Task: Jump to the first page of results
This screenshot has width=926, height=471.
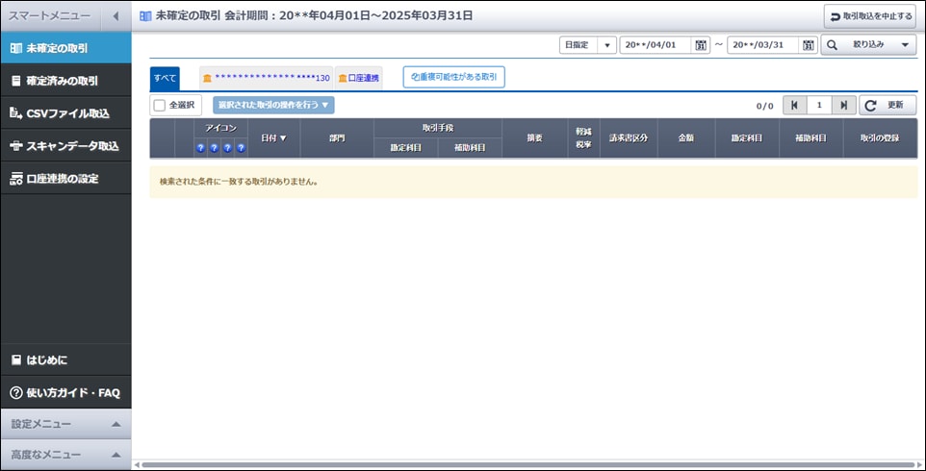Action: coord(794,105)
